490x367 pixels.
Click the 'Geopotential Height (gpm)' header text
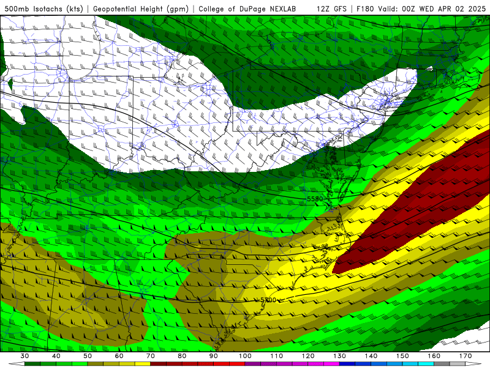point(141,9)
